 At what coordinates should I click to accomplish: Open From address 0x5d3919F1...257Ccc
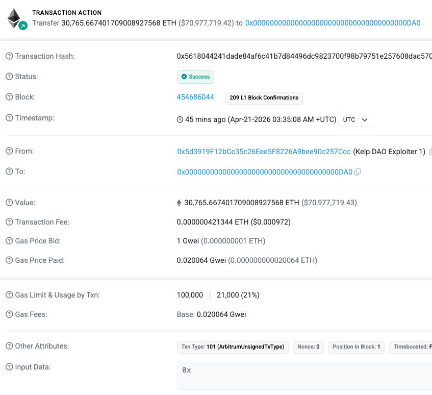click(264, 152)
